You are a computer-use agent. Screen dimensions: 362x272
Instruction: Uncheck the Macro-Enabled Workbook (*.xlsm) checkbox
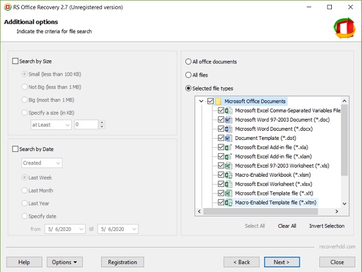(221, 175)
